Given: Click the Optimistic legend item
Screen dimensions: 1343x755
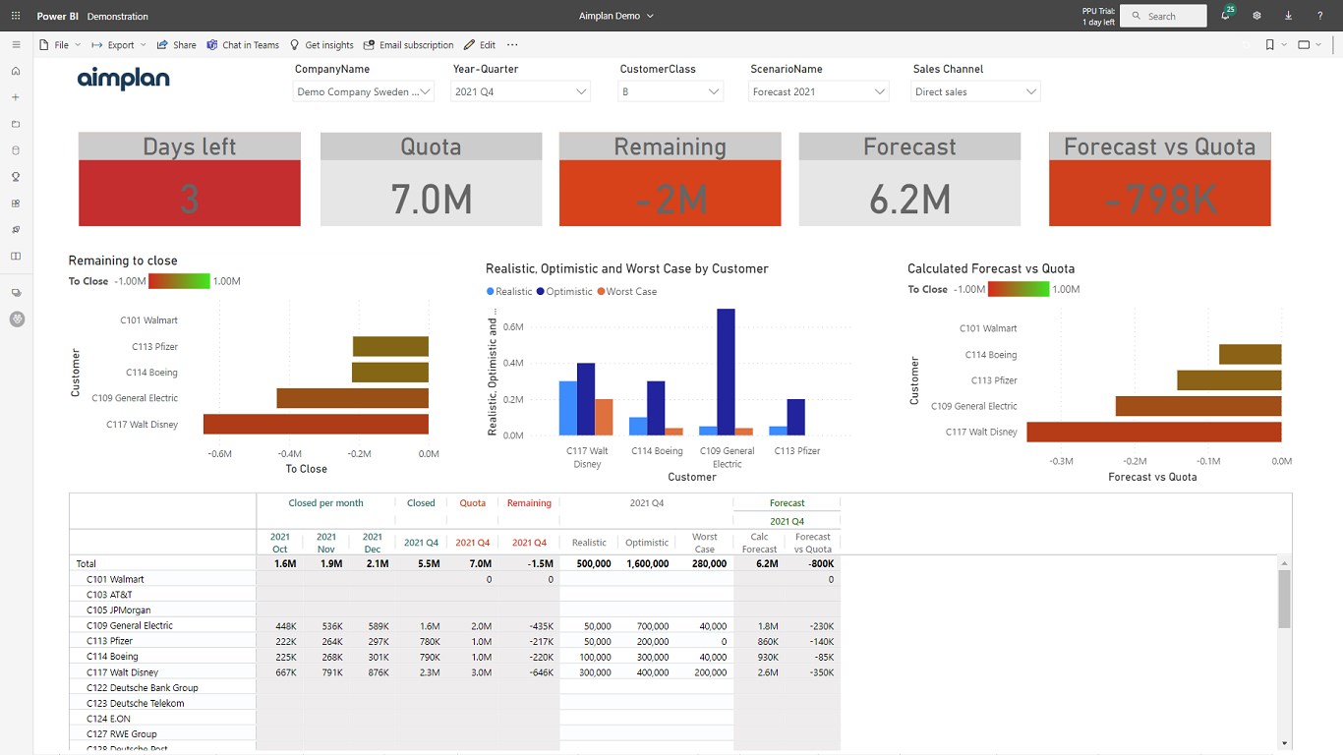Looking at the screenshot, I should click(564, 292).
